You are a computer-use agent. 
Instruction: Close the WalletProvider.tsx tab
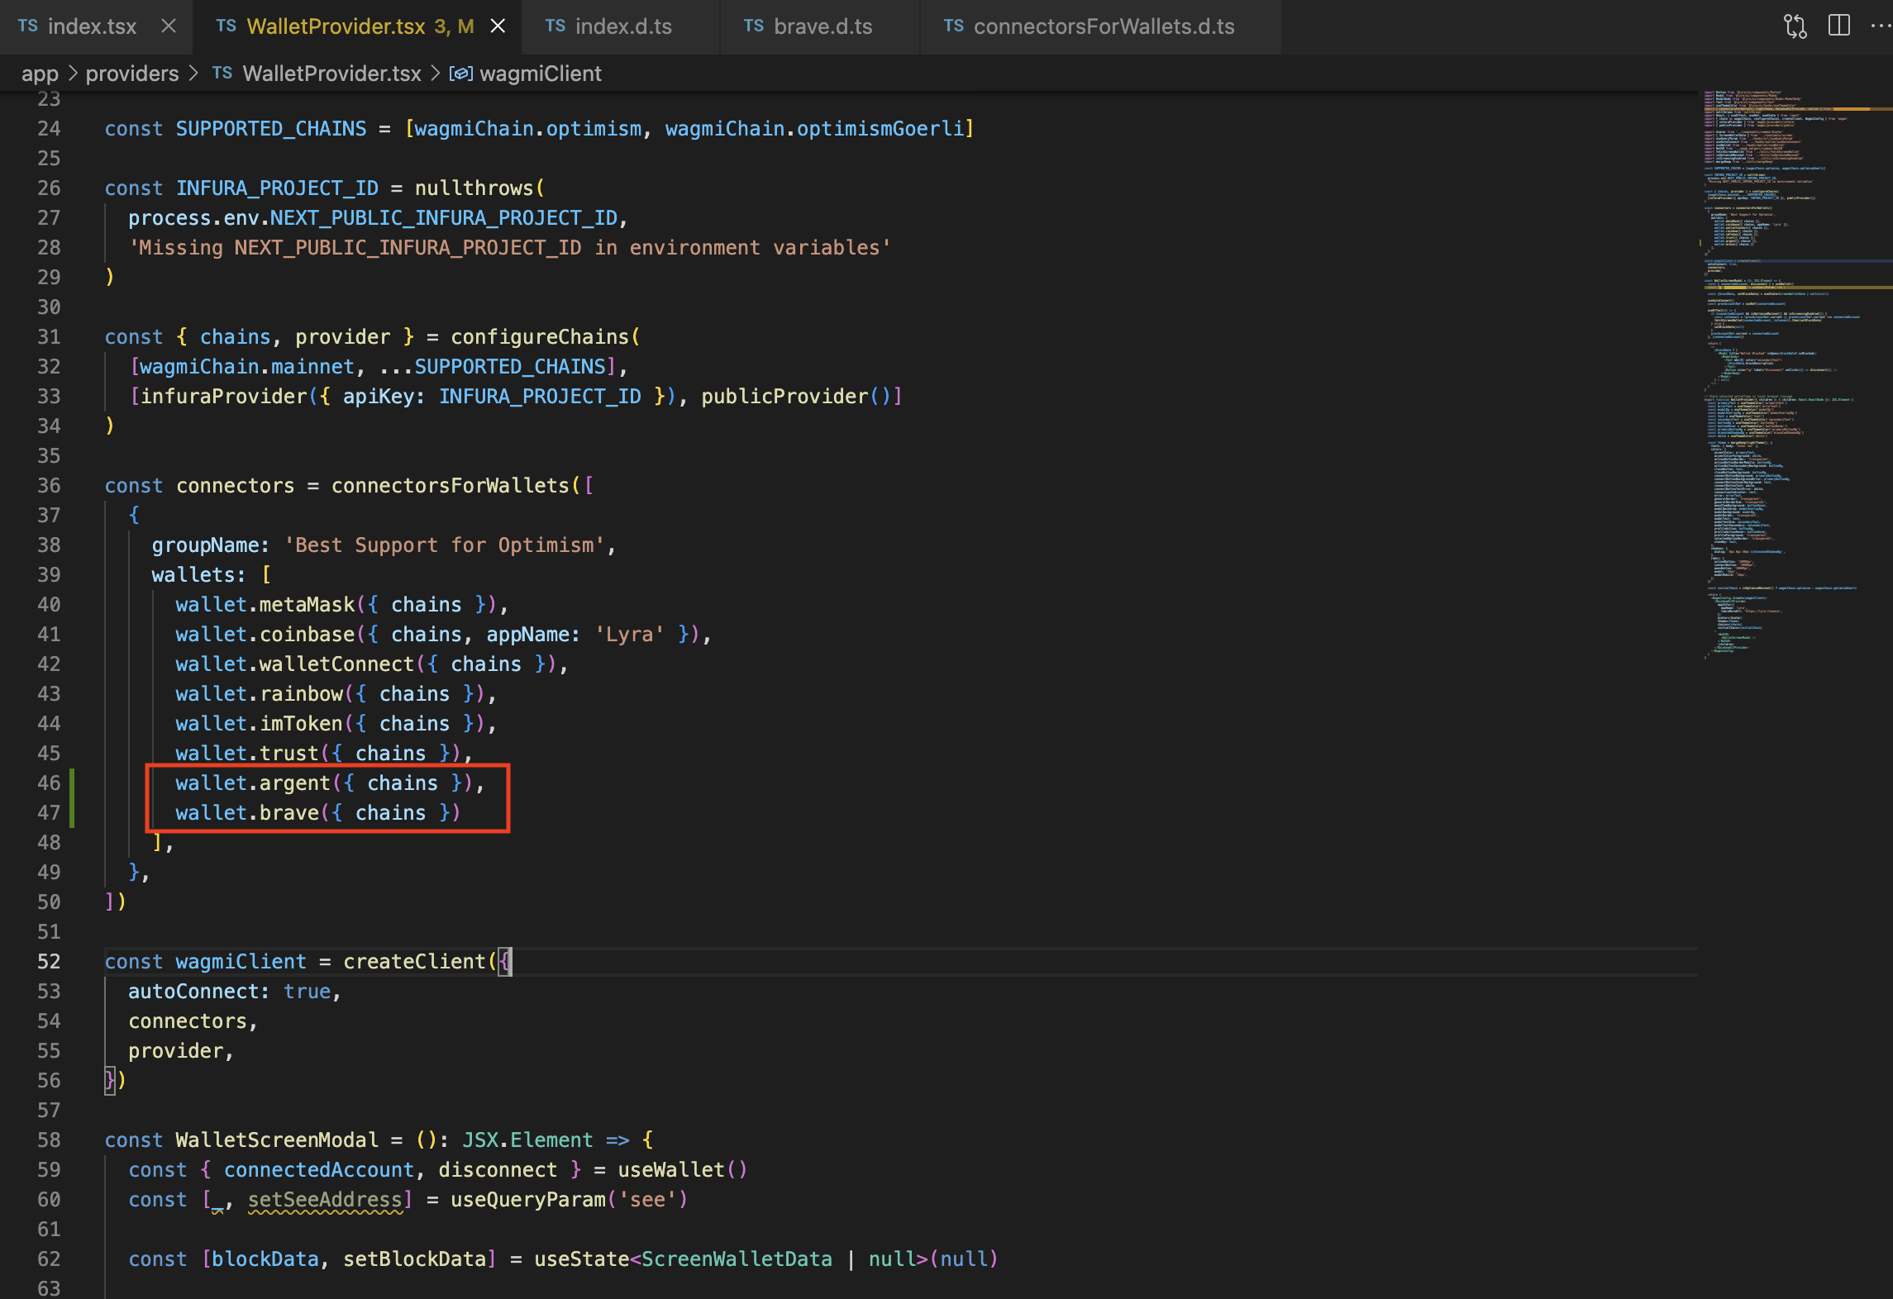click(x=498, y=26)
